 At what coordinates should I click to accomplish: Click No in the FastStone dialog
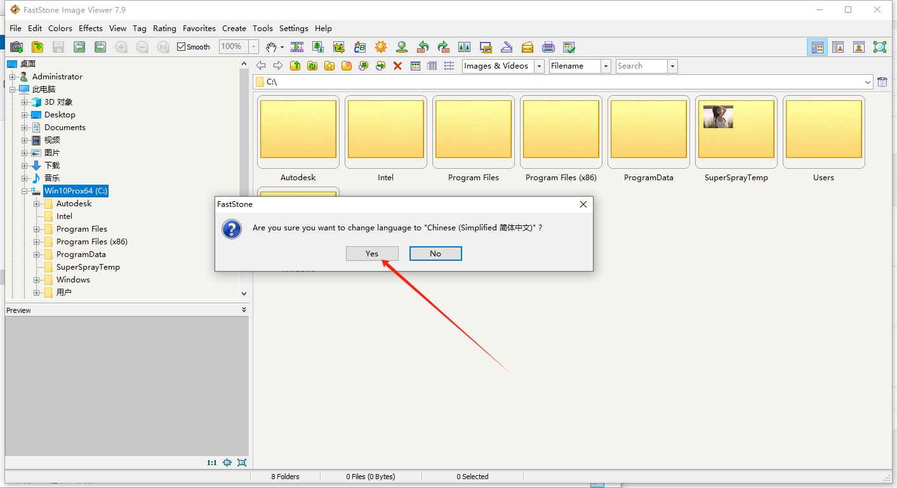click(x=435, y=253)
